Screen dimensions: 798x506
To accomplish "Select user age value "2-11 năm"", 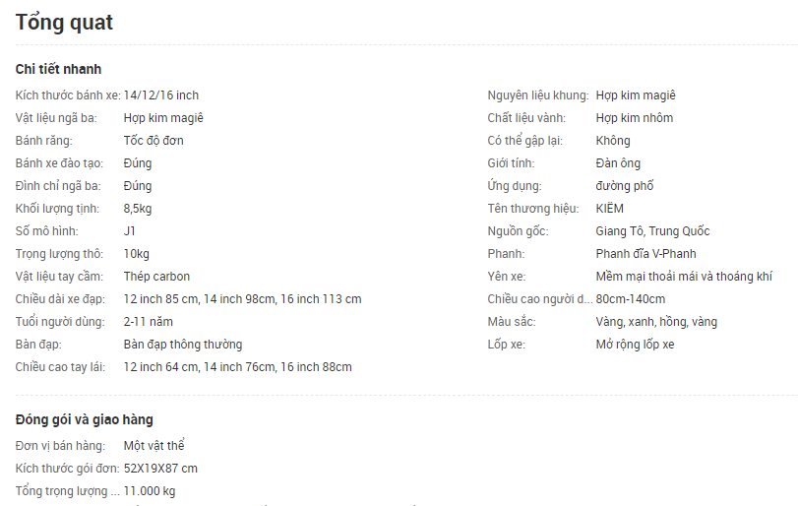I will pos(149,322).
